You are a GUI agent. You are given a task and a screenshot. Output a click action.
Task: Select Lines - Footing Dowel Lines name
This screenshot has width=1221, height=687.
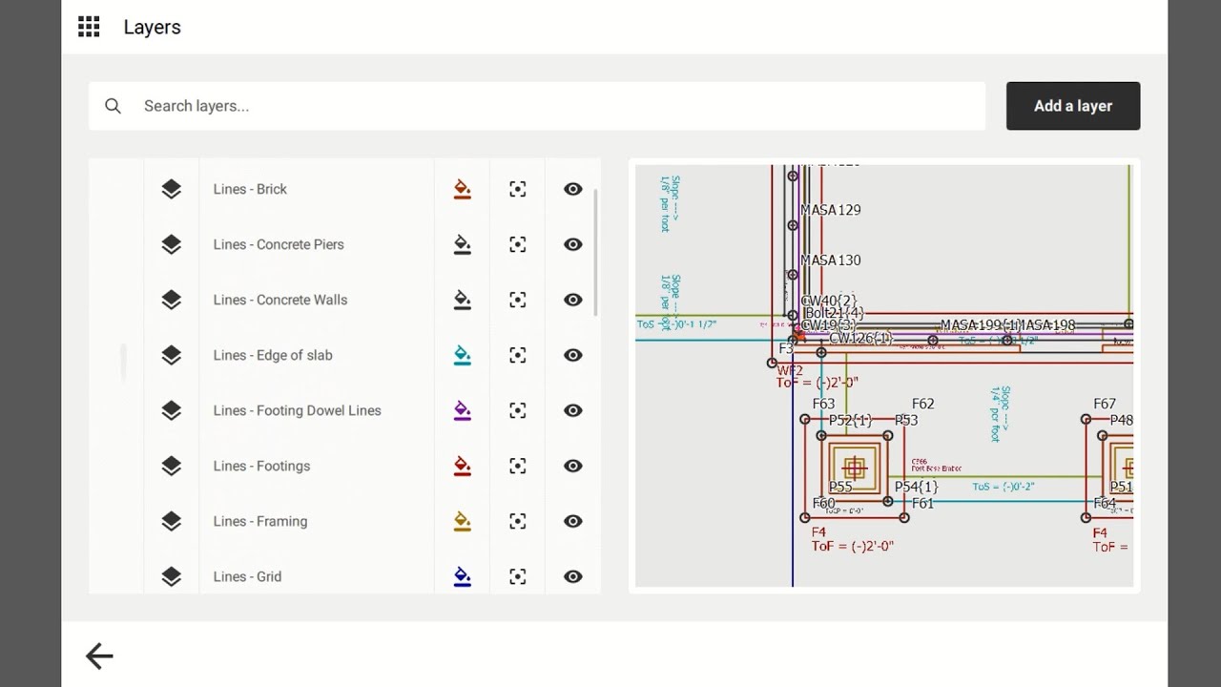pos(297,410)
